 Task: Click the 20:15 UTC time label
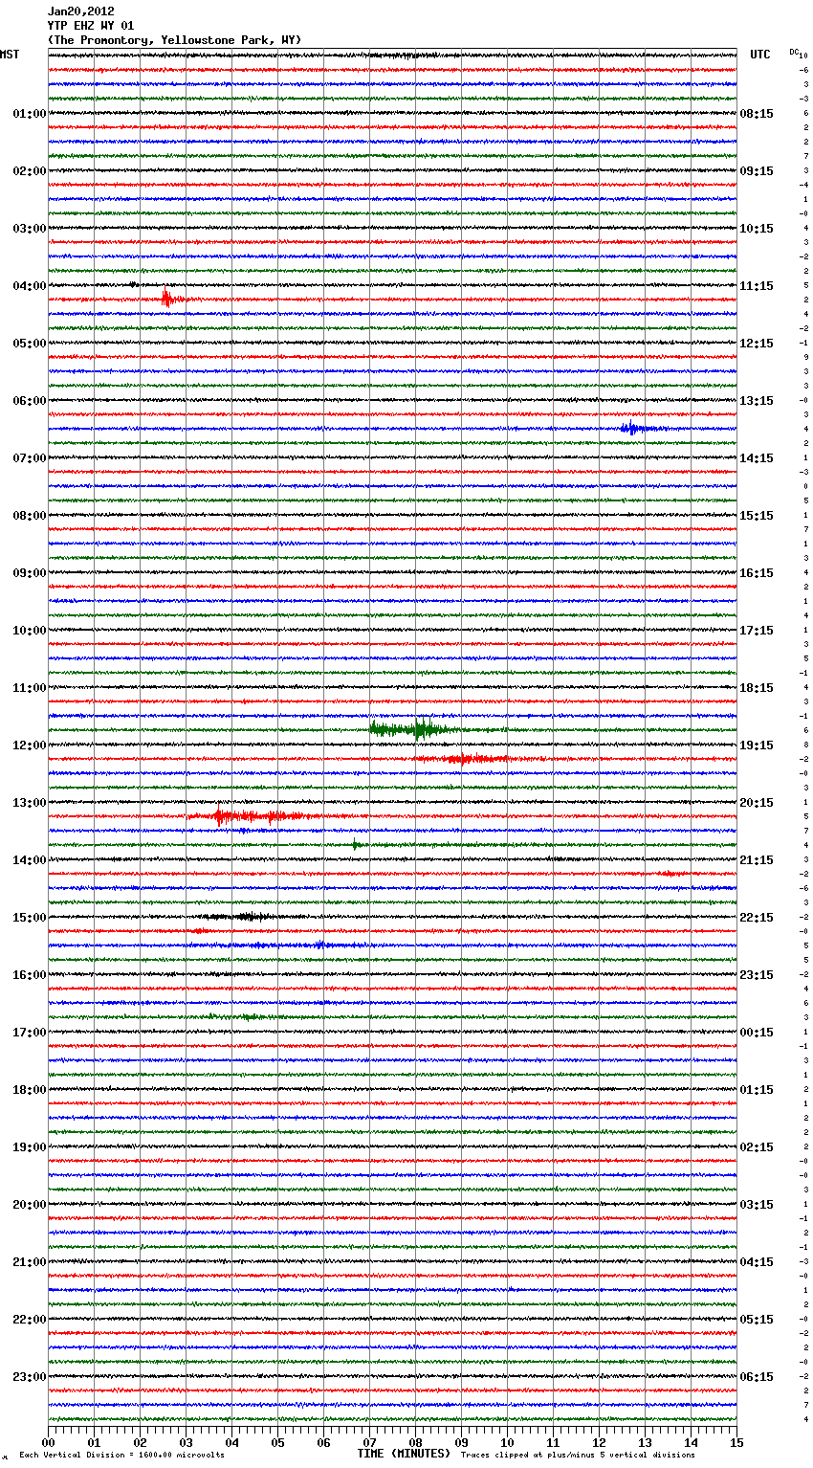click(x=757, y=803)
